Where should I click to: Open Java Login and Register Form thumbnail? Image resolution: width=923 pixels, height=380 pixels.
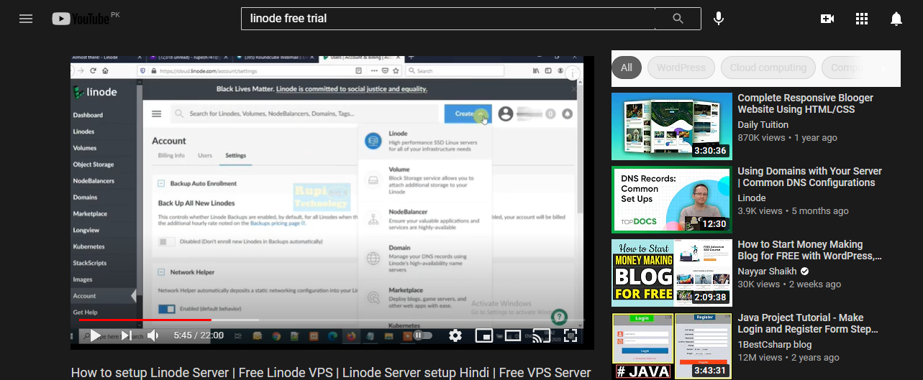(672, 346)
